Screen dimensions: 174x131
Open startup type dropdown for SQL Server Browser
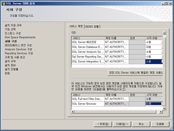click(x=162, y=104)
